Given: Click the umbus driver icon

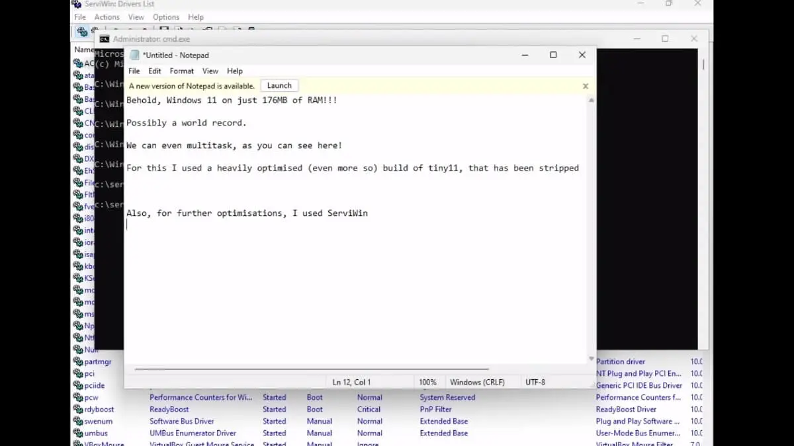Looking at the screenshot, I should tap(78, 433).
